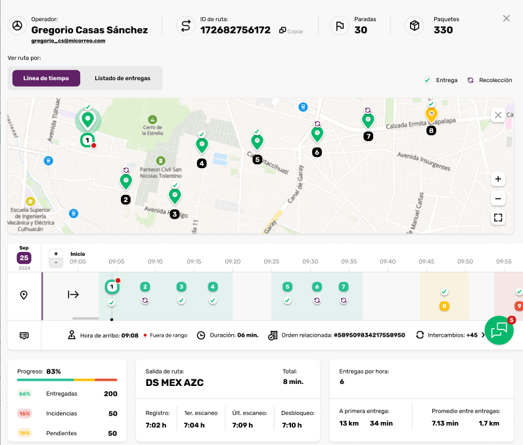Image resolution: width=523 pixels, height=445 pixels.
Task: Click the Progreso 83% progress bar
Action: pyautogui.click(x=67, y=380)
